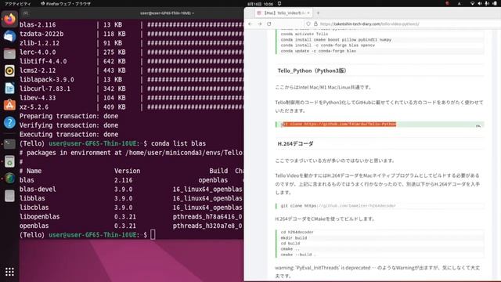501x282 pixels.
Task: Click the input method 'A' indicator
Action: [x=460, y=3]
